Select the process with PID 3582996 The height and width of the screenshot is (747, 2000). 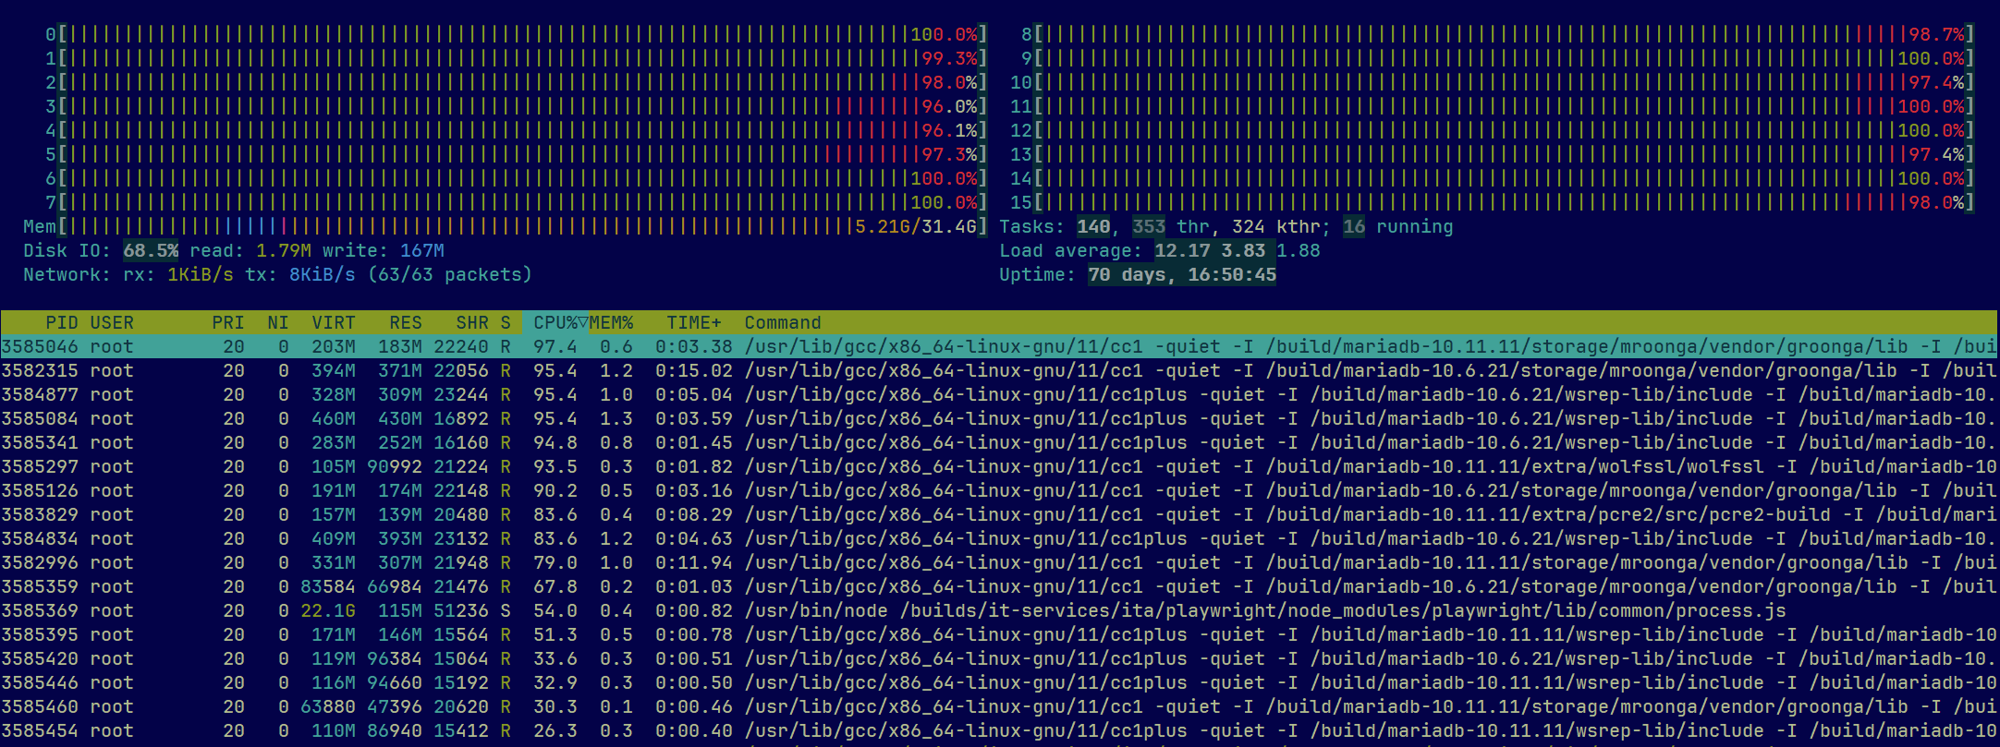tap(999, 562)
